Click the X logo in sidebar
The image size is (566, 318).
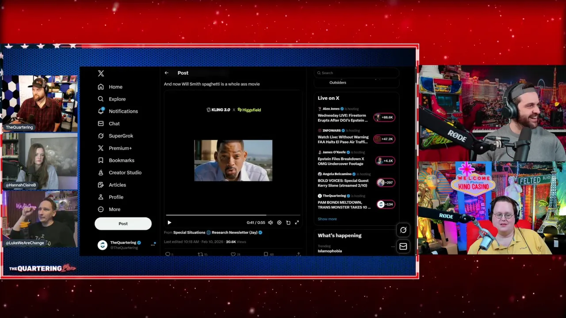(101, 73)
